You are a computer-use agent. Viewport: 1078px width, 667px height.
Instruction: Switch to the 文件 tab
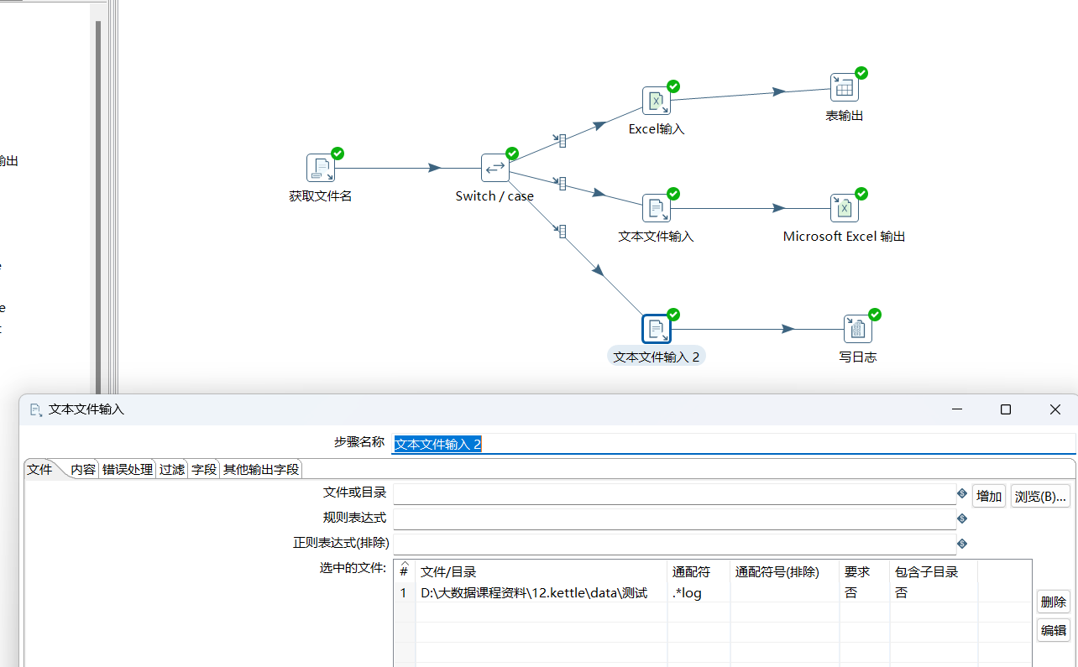click(39, 470)
